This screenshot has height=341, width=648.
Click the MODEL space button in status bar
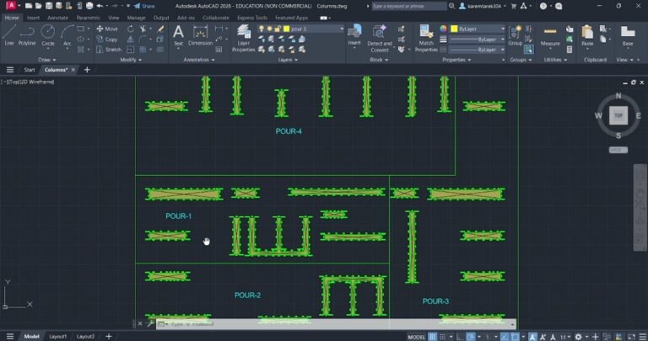[416, 337]
